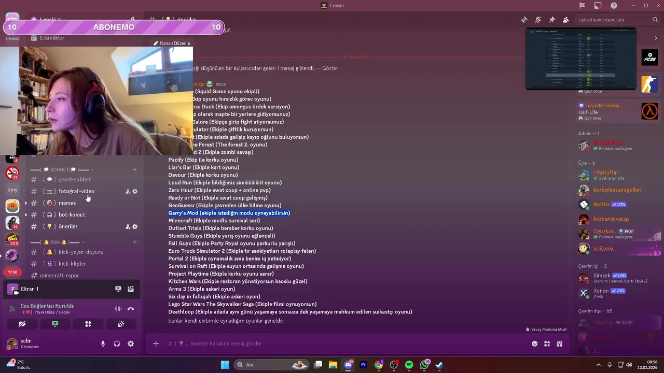
Task: Add a channel to SOHBET category
Action: (x=135, y=169)
